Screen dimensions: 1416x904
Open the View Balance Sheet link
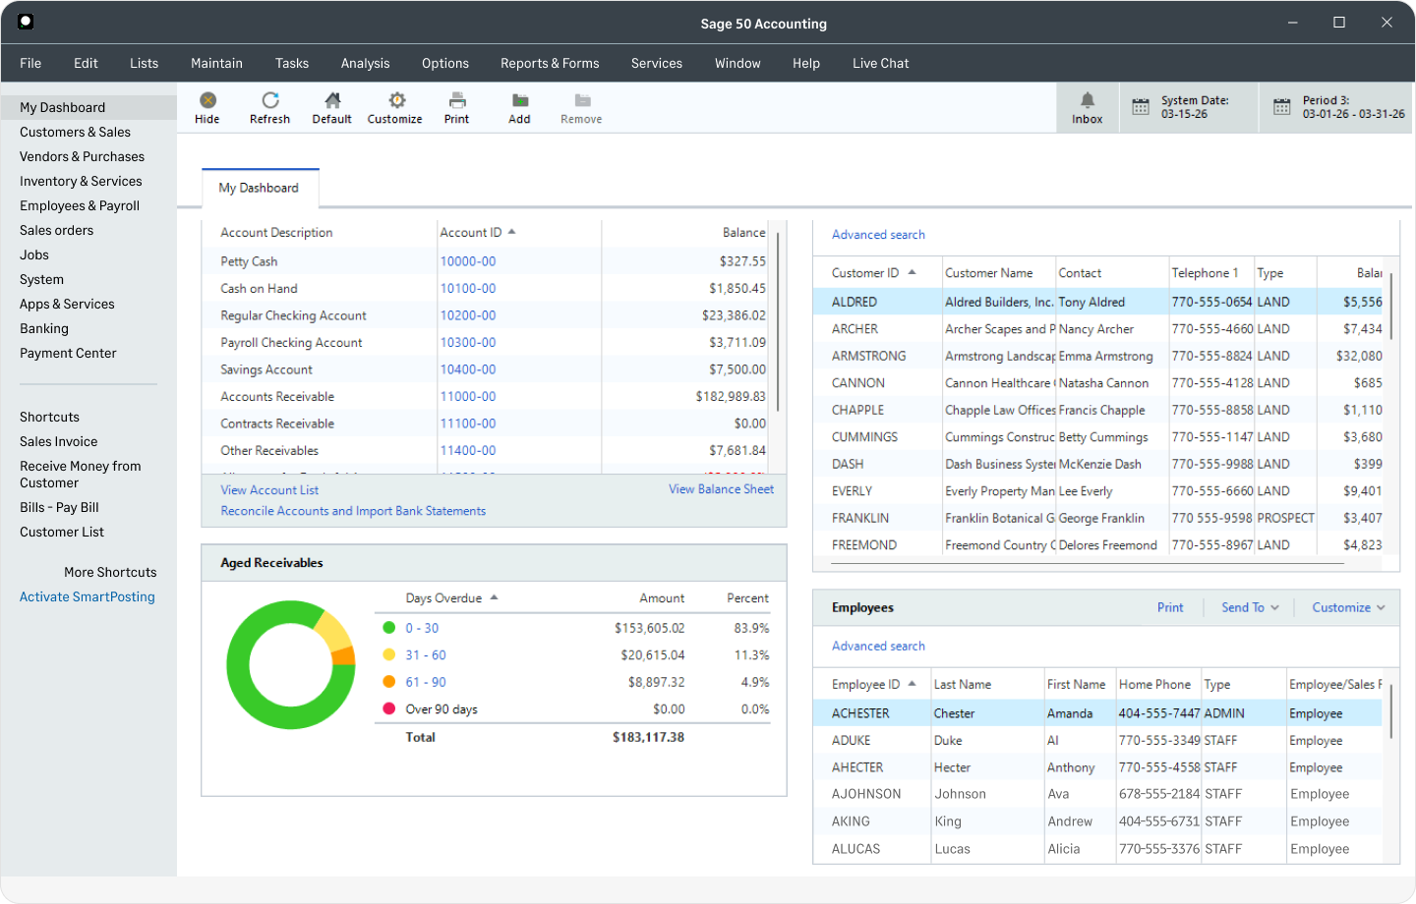coord(722,489)
